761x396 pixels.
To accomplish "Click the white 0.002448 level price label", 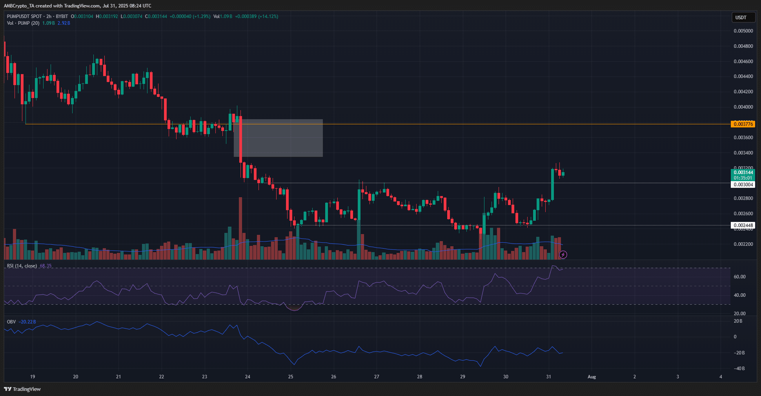I will click(743, 225).
